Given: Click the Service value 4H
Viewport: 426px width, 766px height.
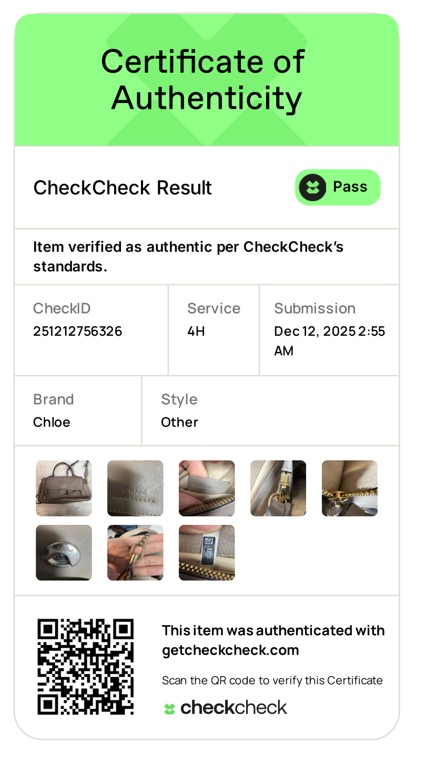Looking at the screenshot, I should (x=196, y=331).
